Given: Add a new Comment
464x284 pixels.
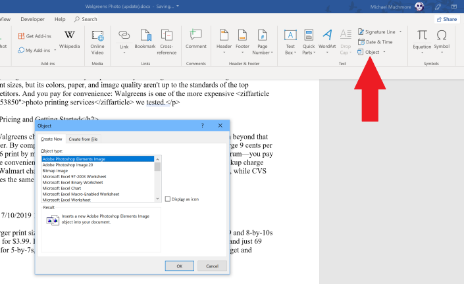Looking at the screenshot, I should point(196,39).
